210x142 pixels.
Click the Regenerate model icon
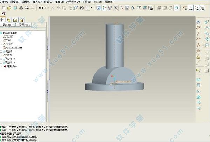[x=76, y=8]
